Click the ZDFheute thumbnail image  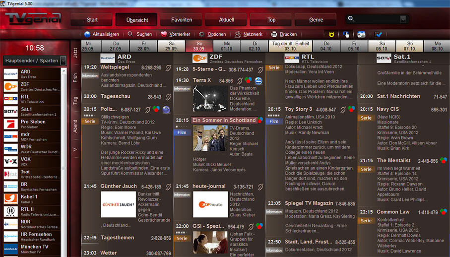(210, 204)
